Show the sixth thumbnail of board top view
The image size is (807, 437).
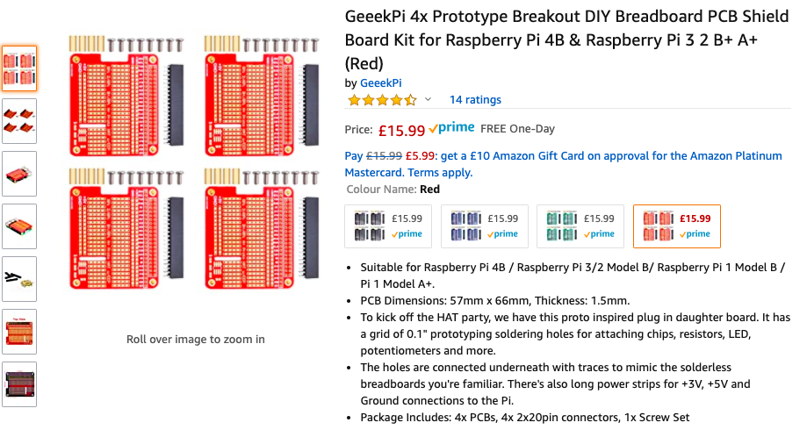(19, 332)
